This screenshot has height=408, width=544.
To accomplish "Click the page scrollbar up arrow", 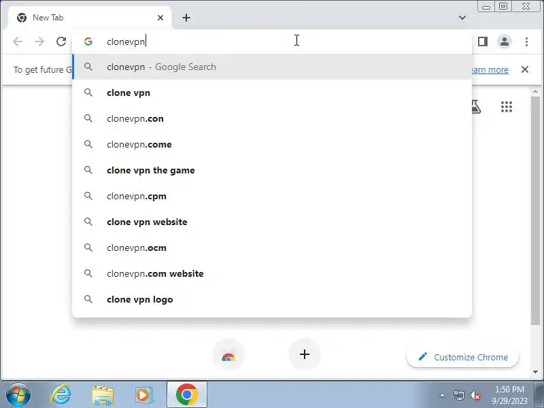I will click(x=535, y=91).
